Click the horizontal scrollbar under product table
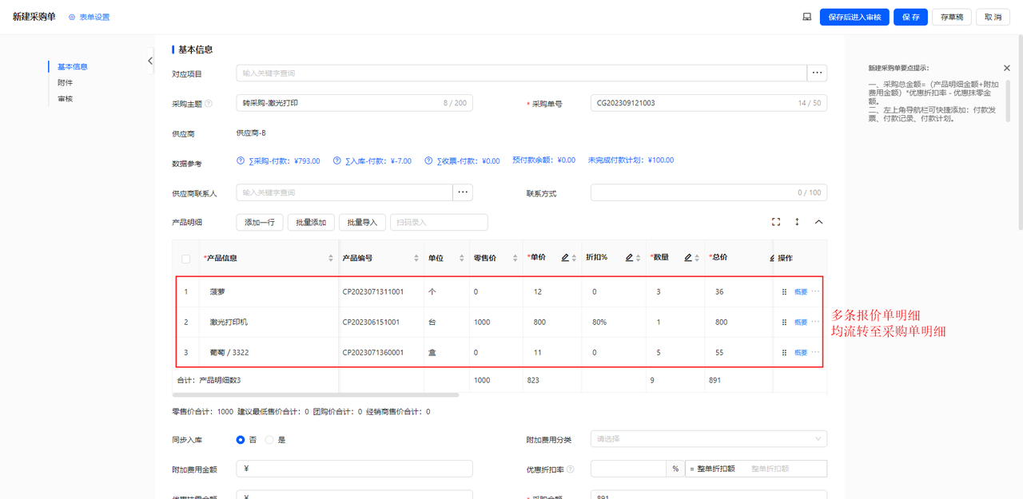1023x499 pixels. click(316, 394)
